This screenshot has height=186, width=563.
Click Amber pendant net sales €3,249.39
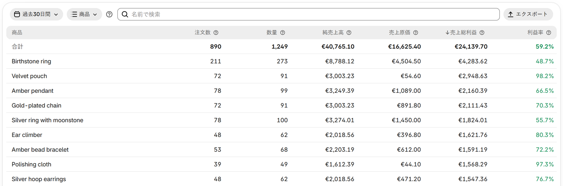(x=340, y=91)
